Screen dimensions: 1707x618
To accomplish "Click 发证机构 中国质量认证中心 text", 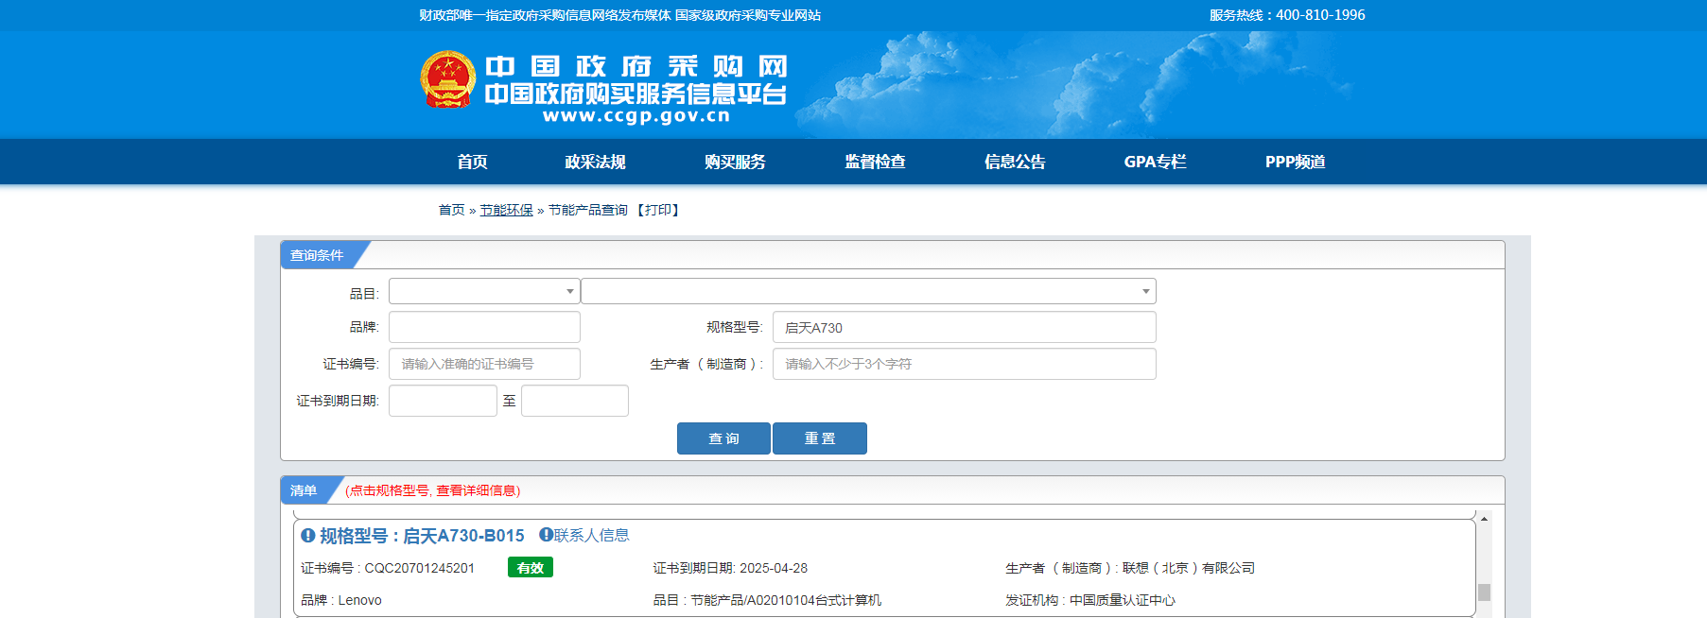I will point(1090,600).
